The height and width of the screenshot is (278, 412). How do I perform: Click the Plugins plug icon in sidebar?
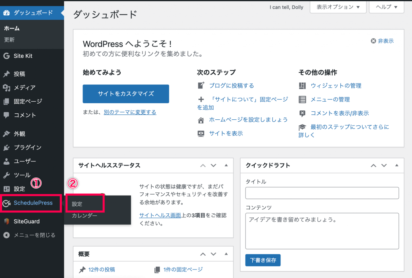click(x=6, y=147)
